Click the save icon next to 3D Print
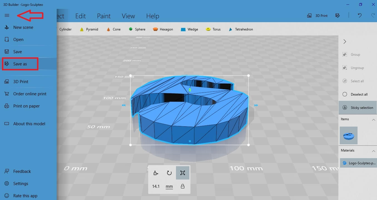 click(338, 16)
